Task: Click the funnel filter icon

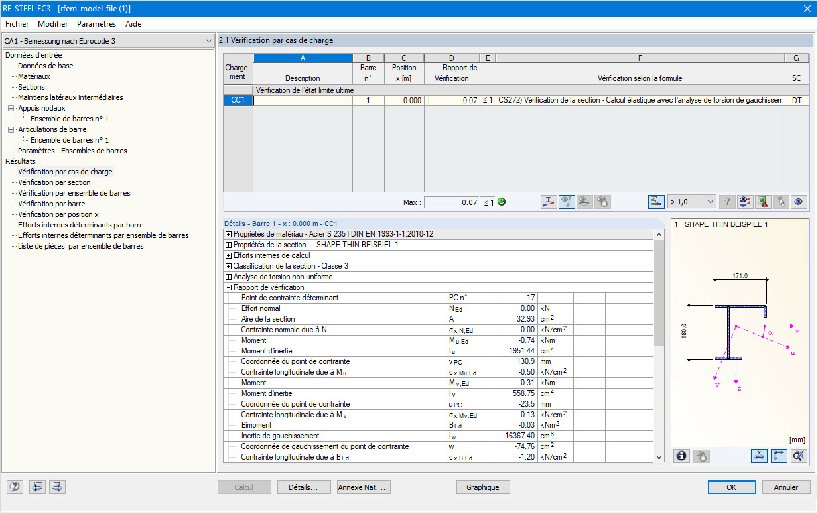Action: [x=727, y=202]
